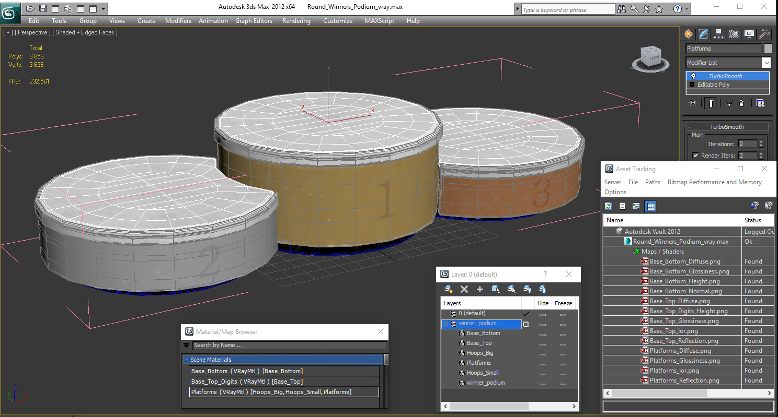Expand the Editable Poly sub-object plus
Image resolution: width=778 pixels, height=417 pixels.
692,85
